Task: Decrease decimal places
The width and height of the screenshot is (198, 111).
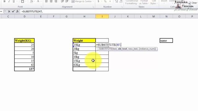Action: [x=121, y=2]
